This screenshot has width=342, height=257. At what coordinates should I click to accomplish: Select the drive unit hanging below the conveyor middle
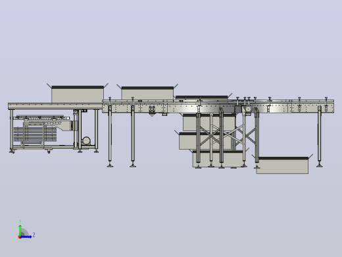[x=152, y=110]
